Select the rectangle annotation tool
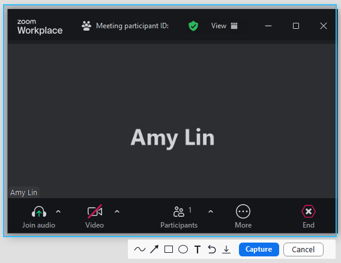The height and width of the screenshot is (263, 341). [x=169, y=249]
